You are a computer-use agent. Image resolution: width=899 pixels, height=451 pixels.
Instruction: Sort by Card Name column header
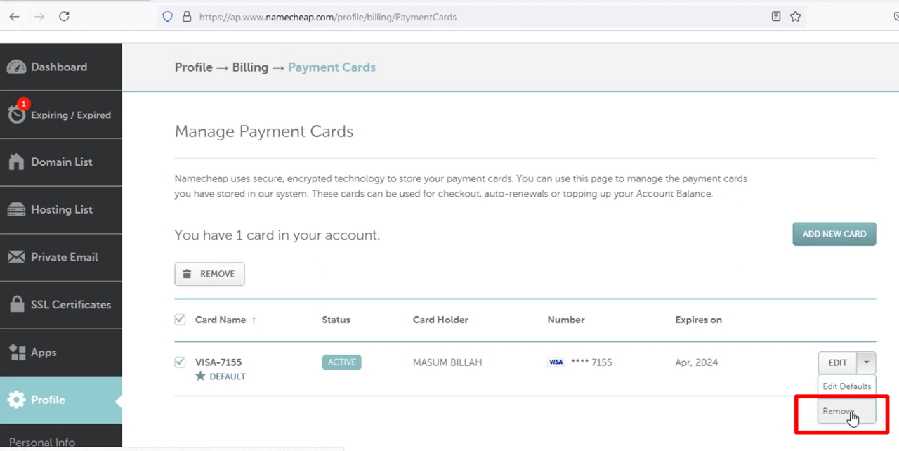221,320
